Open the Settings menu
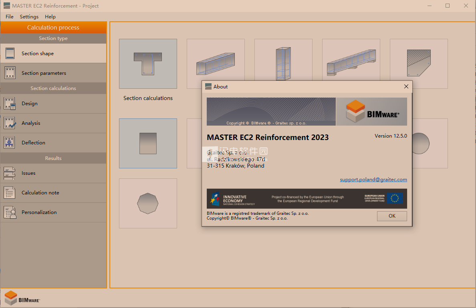476x308 pixels. tap(29, 17)
